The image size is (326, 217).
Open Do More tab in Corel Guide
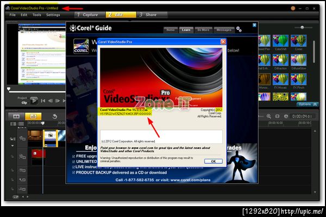click(203, 30)
